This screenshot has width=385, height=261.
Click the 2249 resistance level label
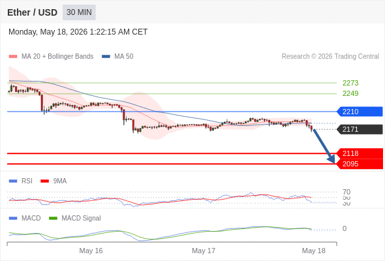(x=350, y=93)
